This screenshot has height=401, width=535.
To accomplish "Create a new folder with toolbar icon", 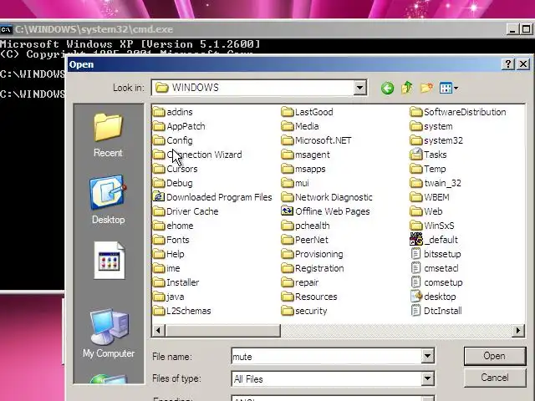I will point(426,88).
